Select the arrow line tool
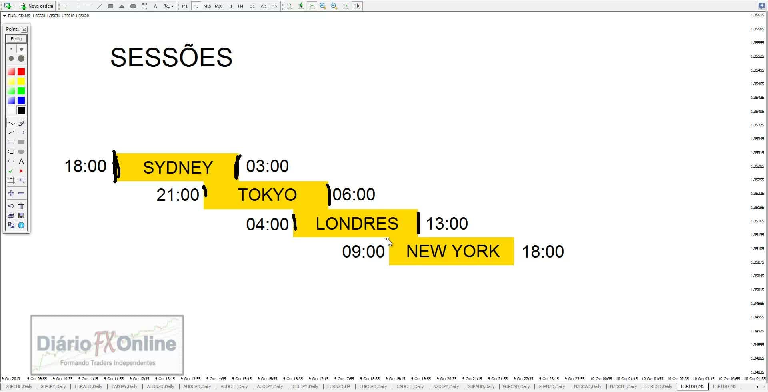This screenshot has height=392, width=768. (21, 132)
